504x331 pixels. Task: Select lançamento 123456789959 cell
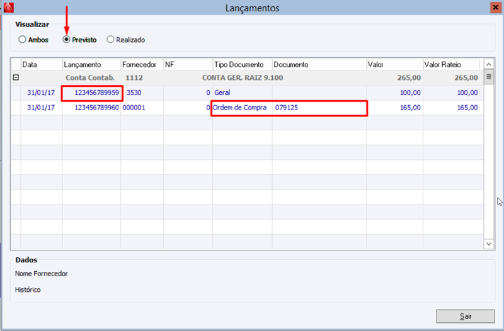(92, 93)
